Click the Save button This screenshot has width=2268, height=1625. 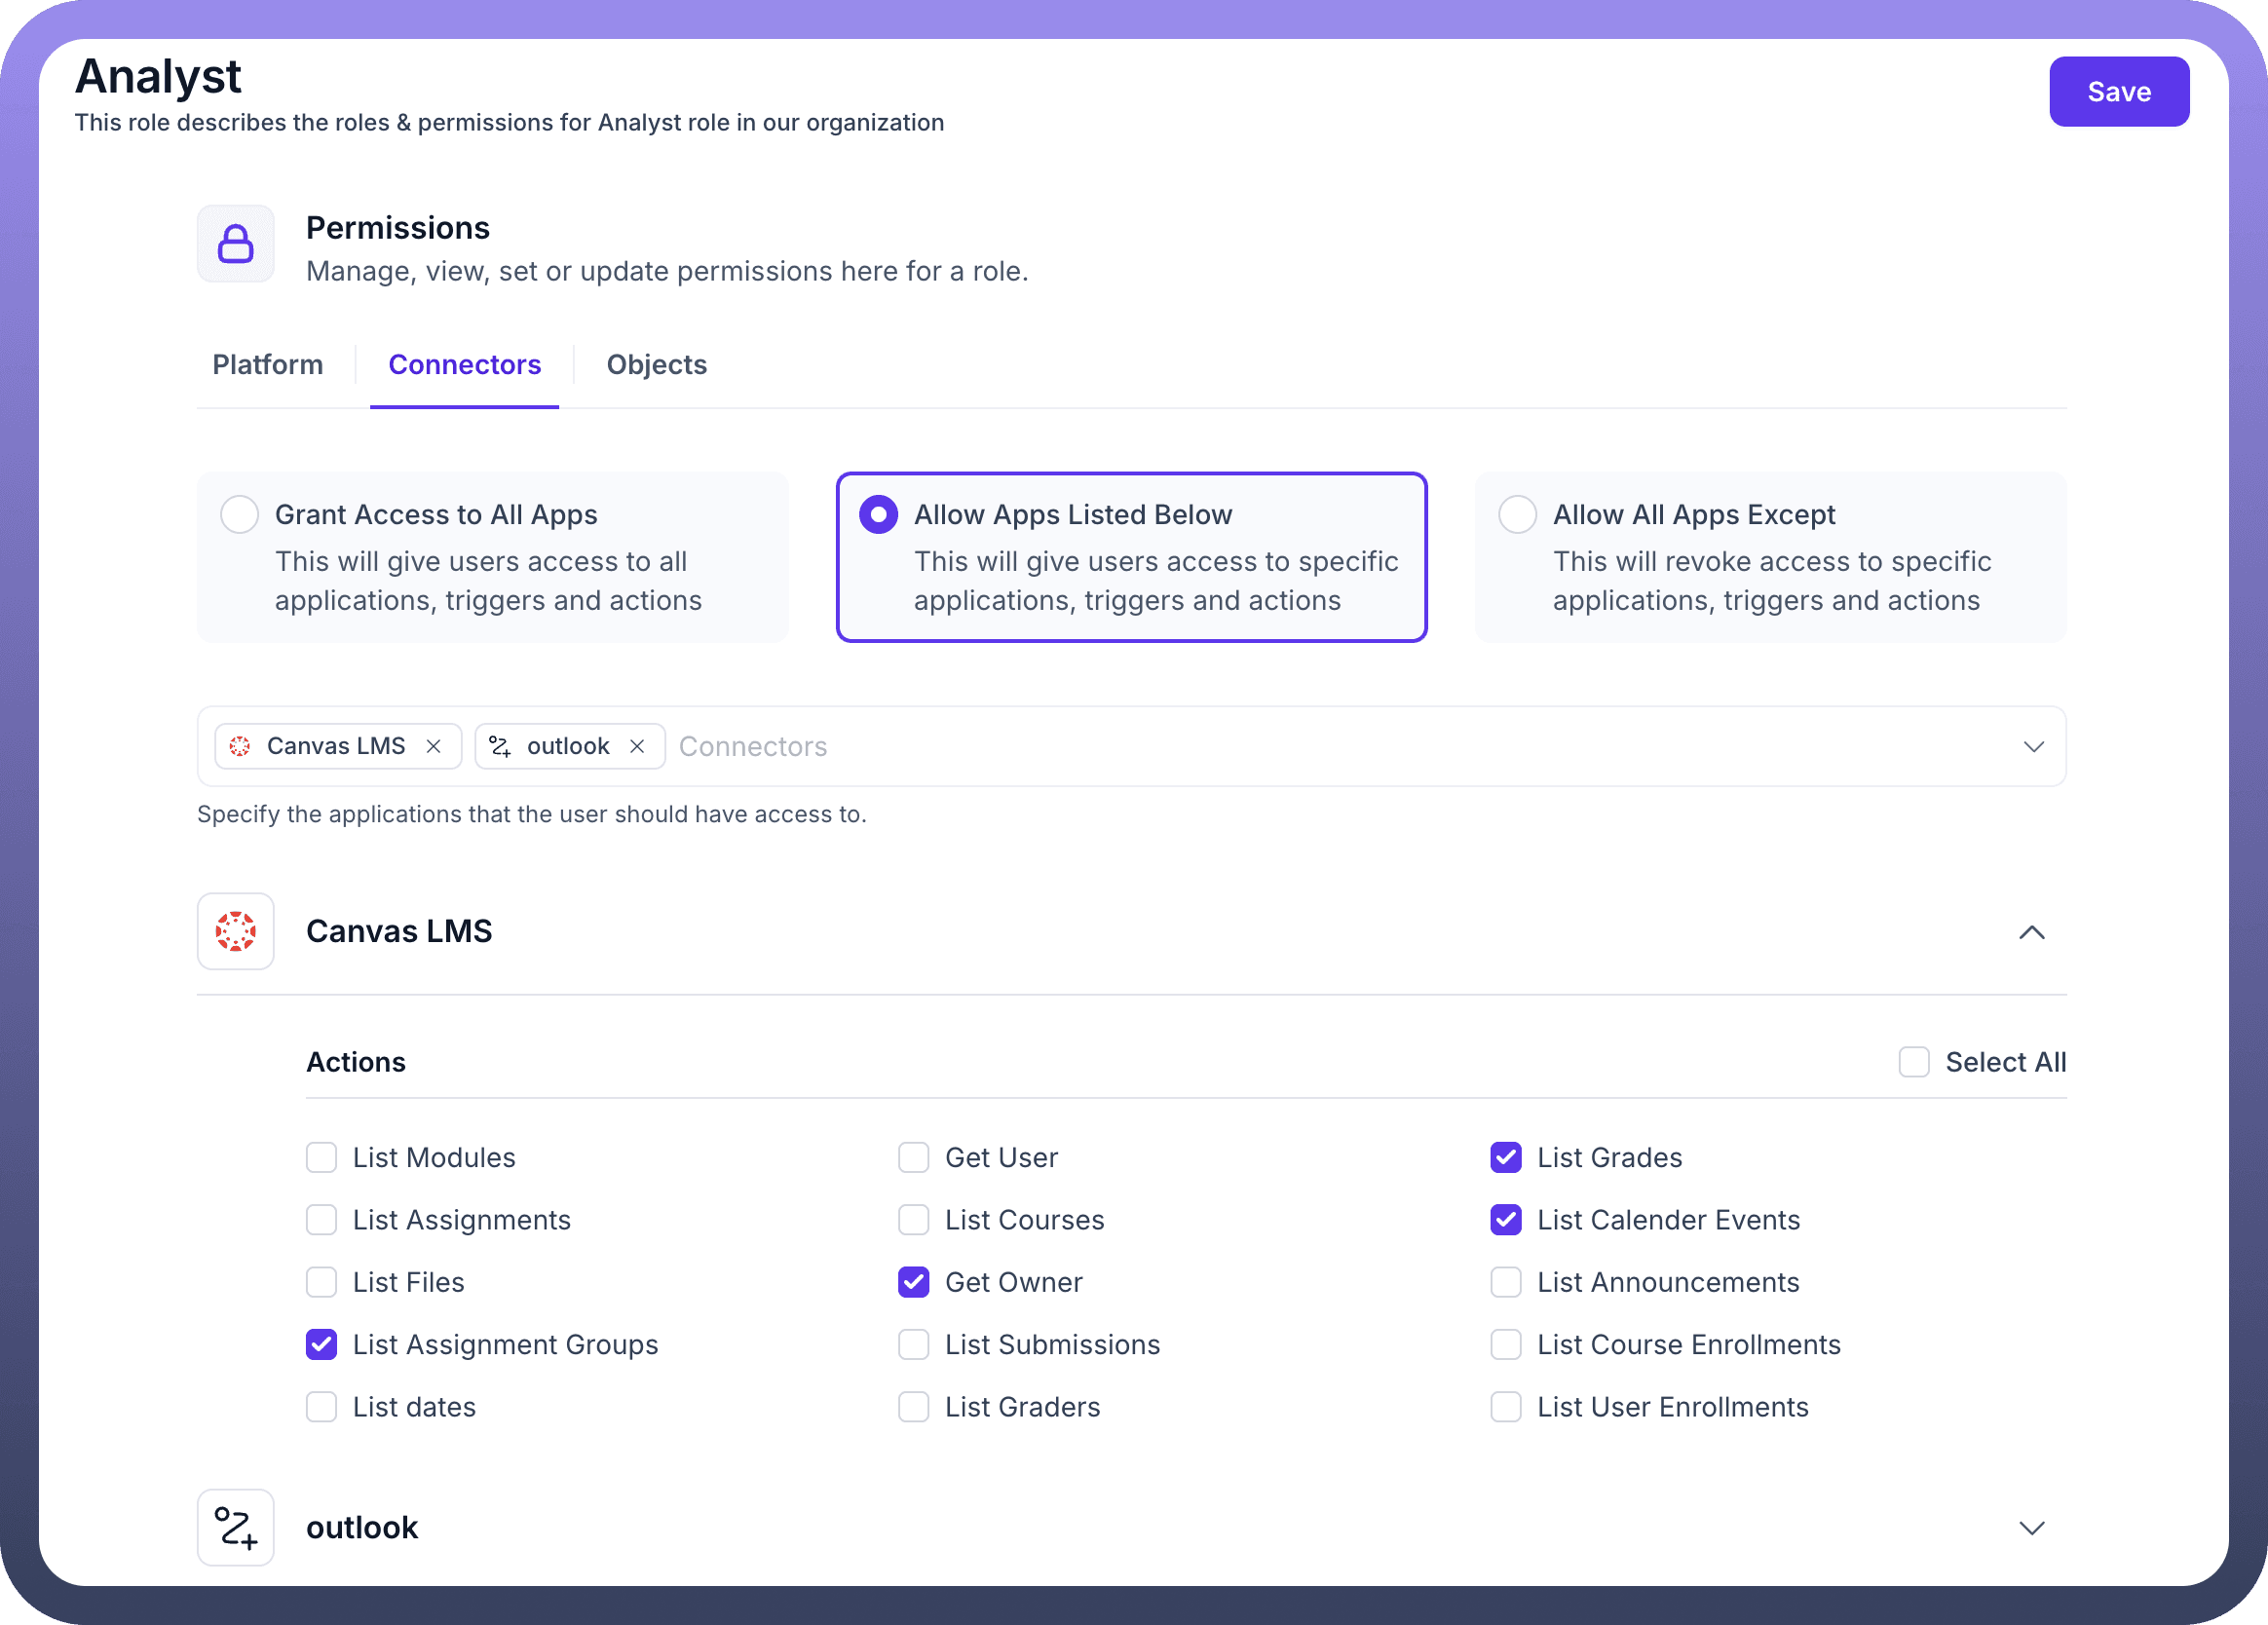coord(2118,92)
